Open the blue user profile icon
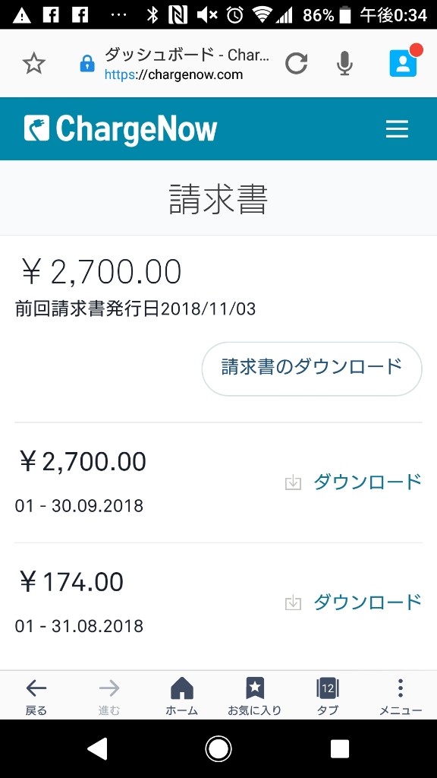Viewport: 437px width, 778px height. click(x=404, y=63)
